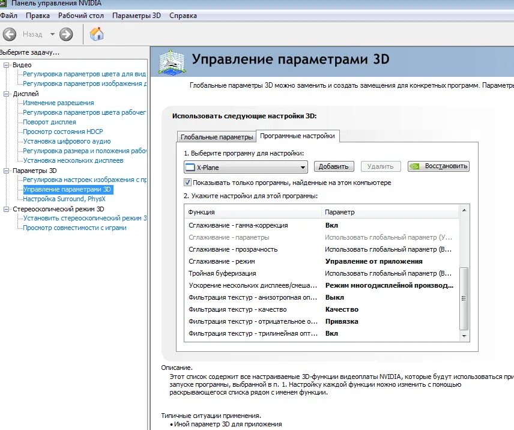
Task: Open Регулировка настроек изображения с просмотром
Action: tap(85, 180)
